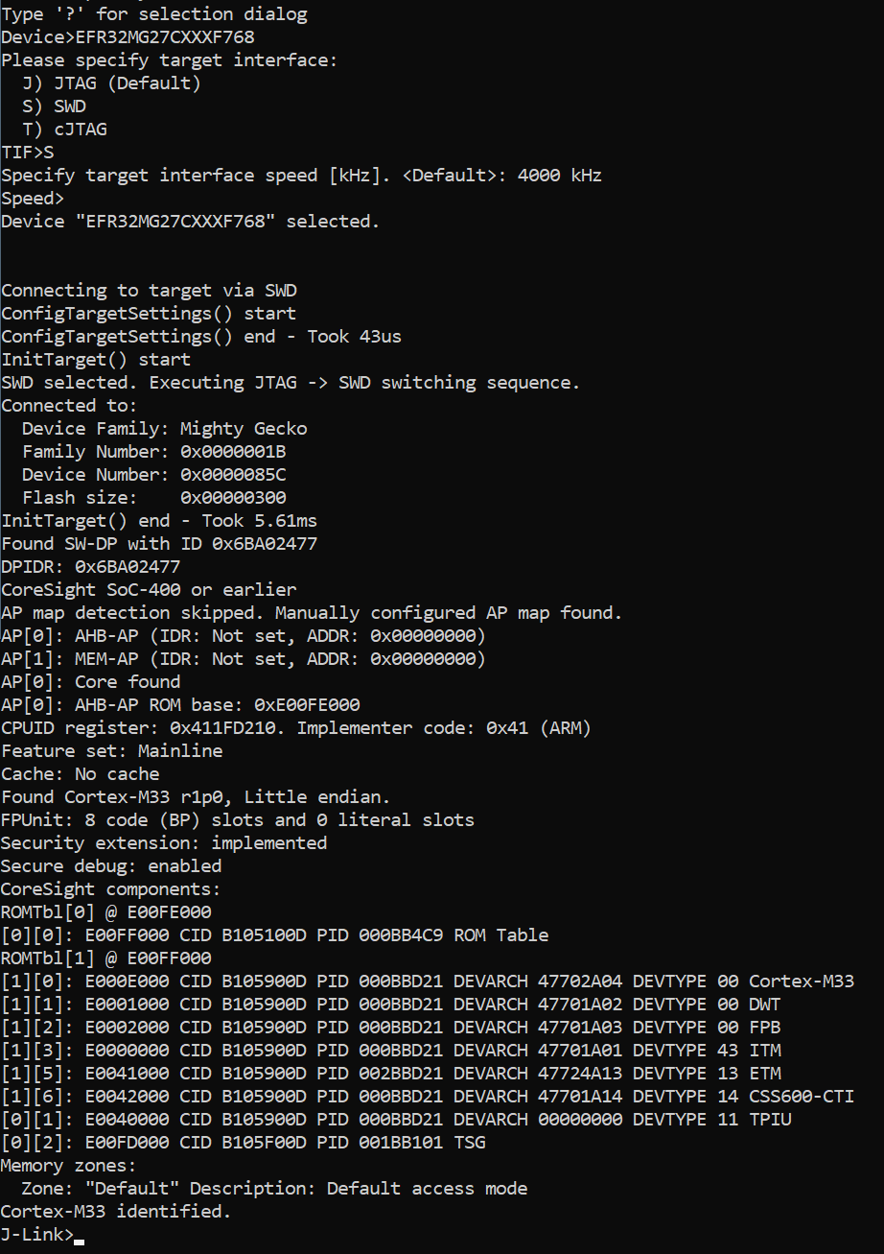Click 'Found Cortex-M33 r1p0, Little endian.' line

point(196,797)
